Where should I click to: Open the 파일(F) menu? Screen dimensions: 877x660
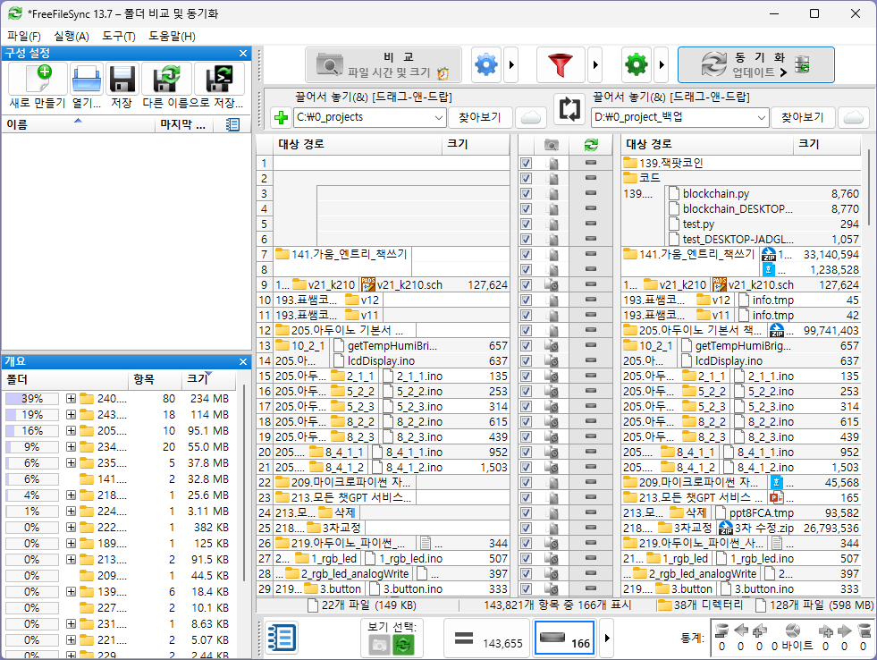coord(23,37)
